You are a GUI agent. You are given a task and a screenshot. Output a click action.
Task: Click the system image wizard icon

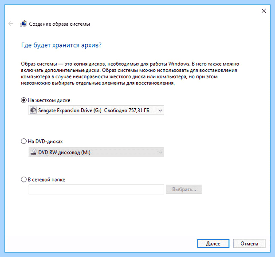click(24, 24)
